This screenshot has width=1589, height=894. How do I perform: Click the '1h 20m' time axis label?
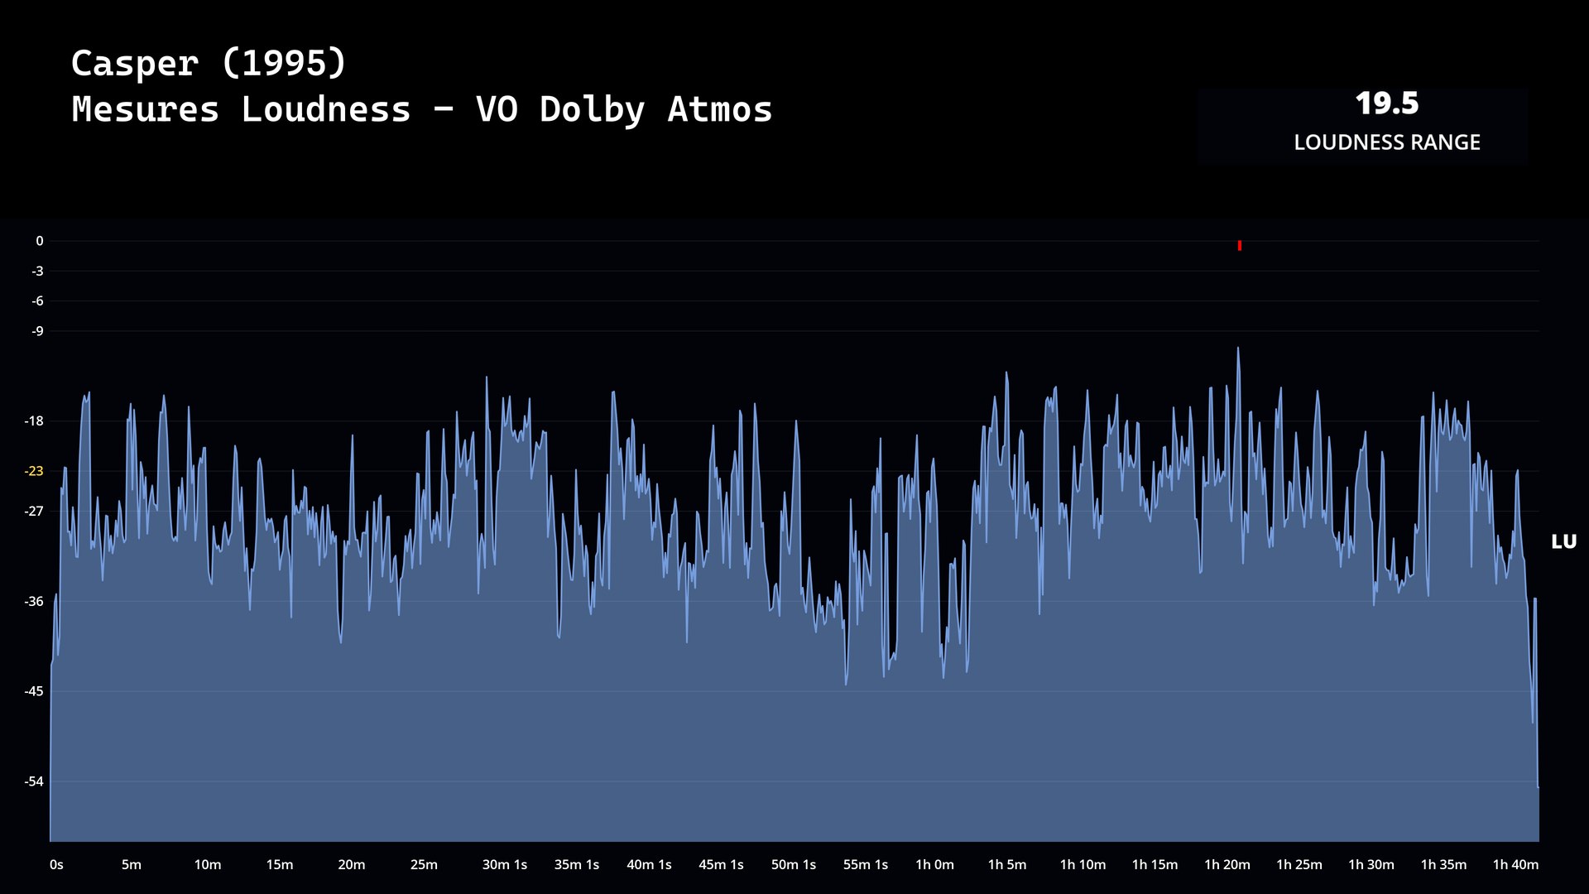pyautogui.click(x=1227, y=865)
